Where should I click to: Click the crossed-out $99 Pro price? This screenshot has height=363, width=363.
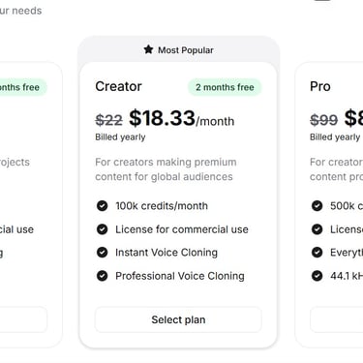click(x=323, y=120)
